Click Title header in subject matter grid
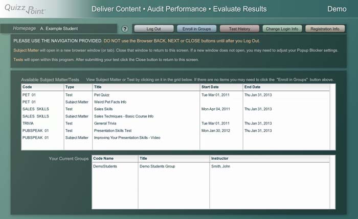 point(146,87)
